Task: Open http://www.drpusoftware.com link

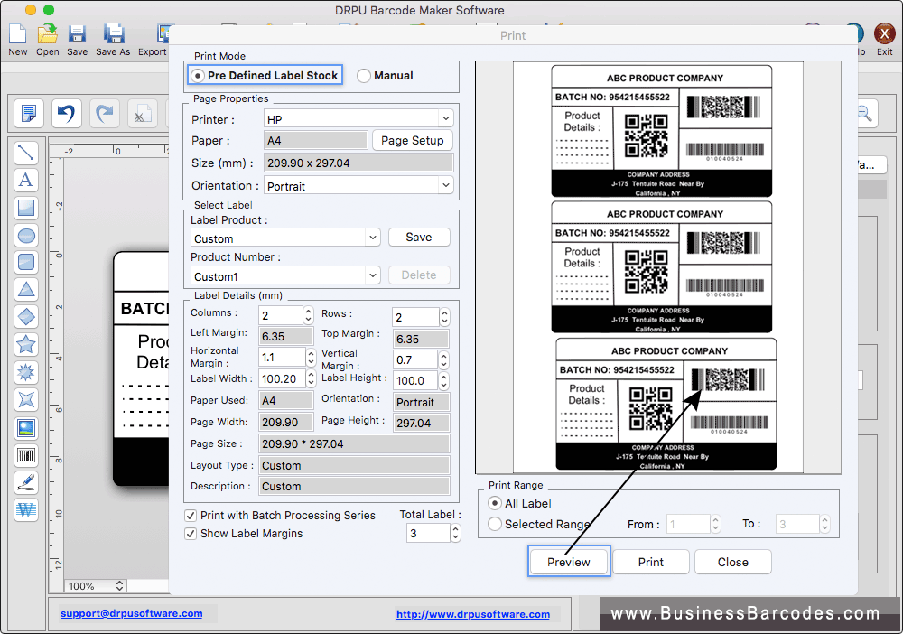Action: [473, 614]
